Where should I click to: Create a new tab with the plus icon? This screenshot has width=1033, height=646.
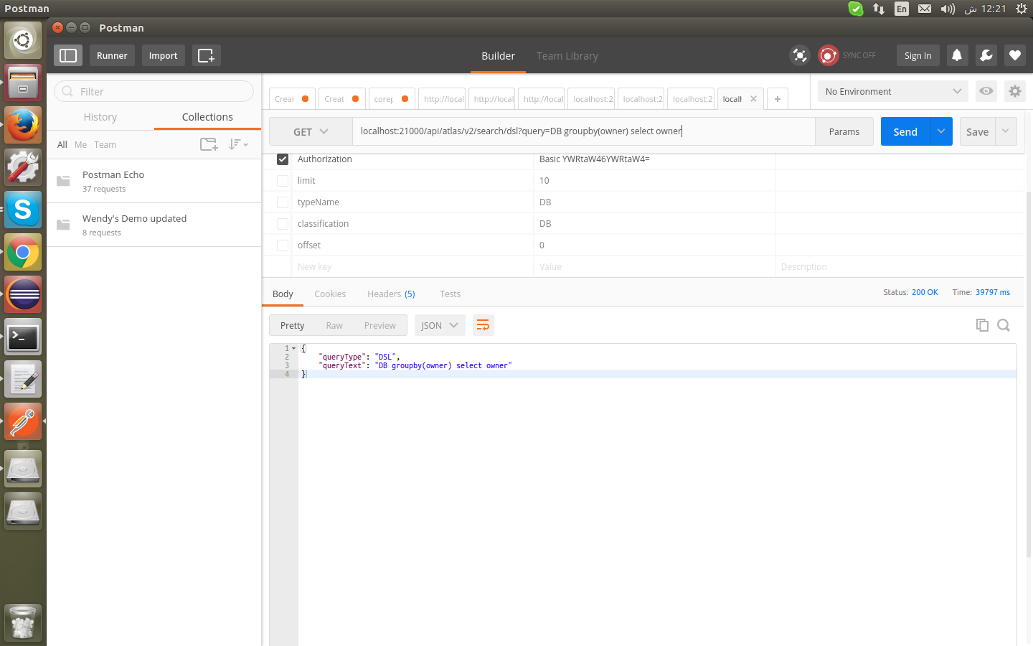pos(777,98)
